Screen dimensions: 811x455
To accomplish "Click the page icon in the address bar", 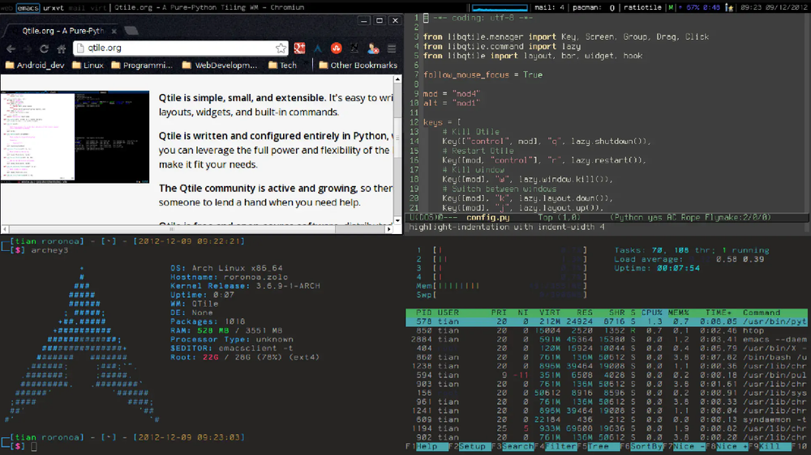I will pyautogui.click(x=80, y=48).
